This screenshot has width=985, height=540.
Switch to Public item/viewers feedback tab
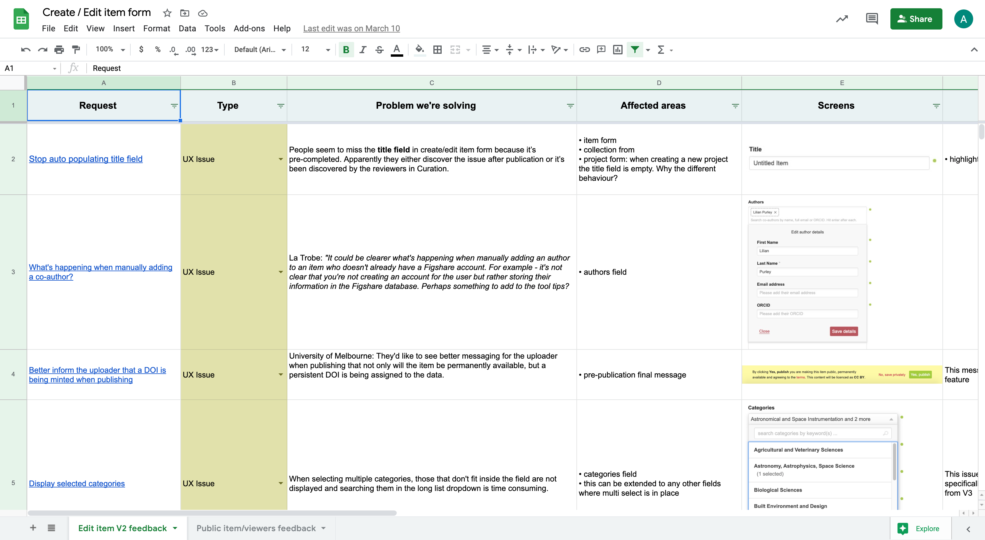coord(261,528)
